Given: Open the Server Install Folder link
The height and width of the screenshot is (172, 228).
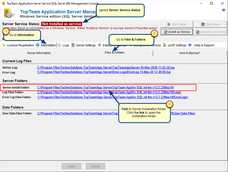Looking at the screenshot, I should 105,88.
